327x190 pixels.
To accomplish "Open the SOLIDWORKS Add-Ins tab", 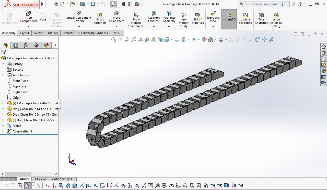I will (93, 33).
